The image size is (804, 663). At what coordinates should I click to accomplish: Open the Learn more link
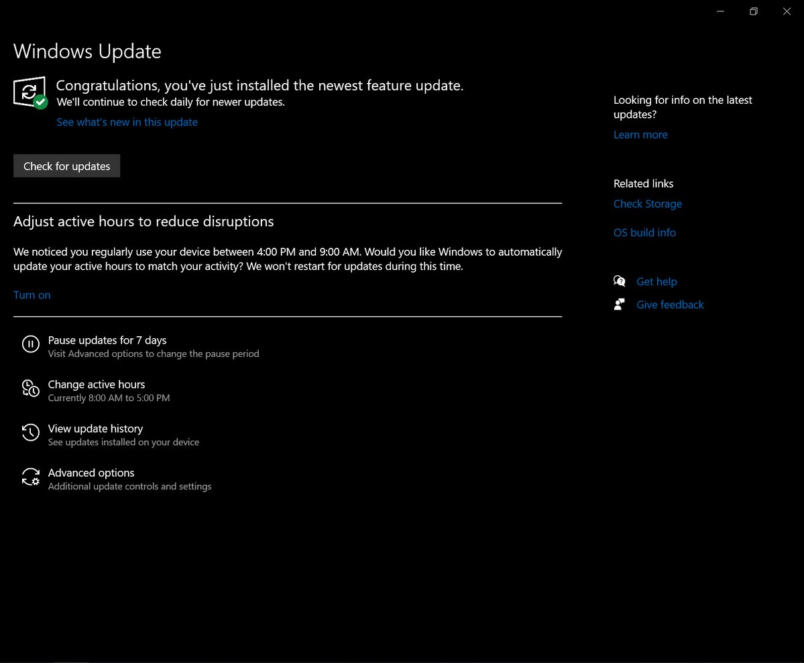(x=640, y=135)
